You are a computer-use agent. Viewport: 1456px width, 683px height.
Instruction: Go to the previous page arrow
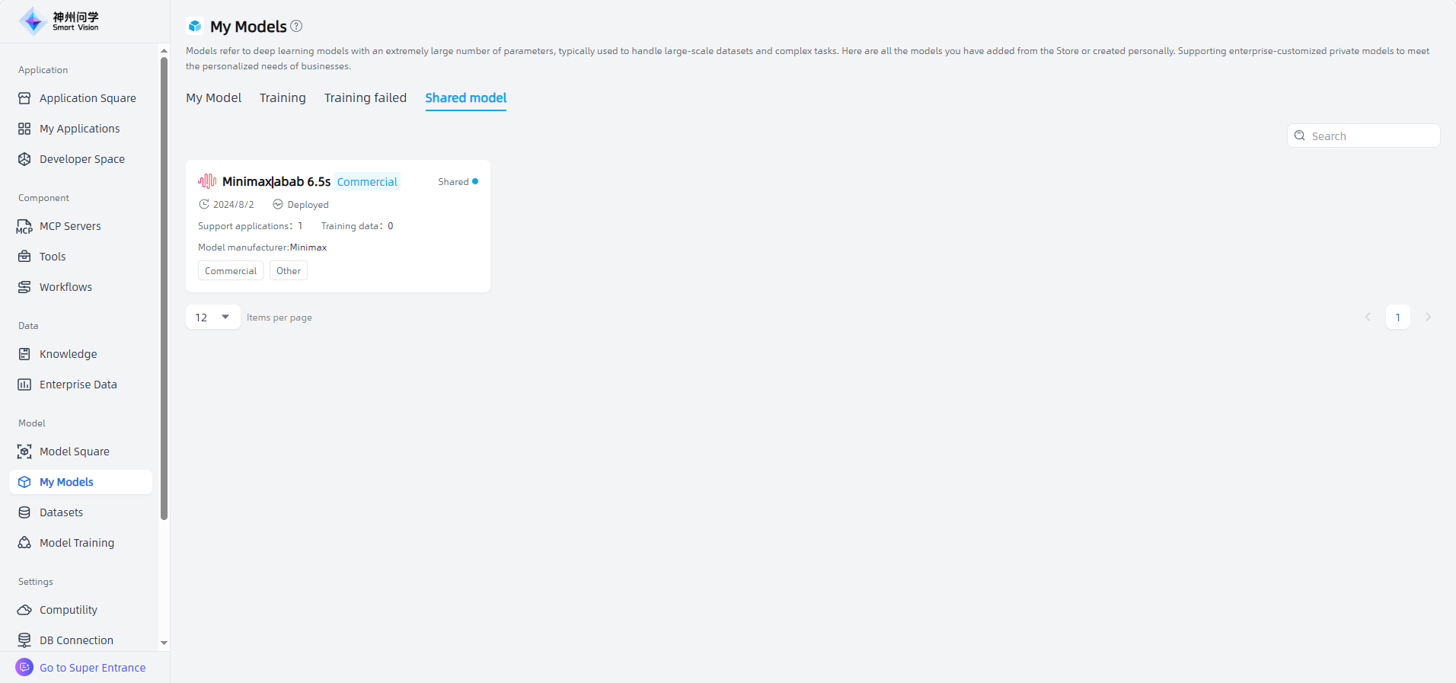tap(1368, 317)
